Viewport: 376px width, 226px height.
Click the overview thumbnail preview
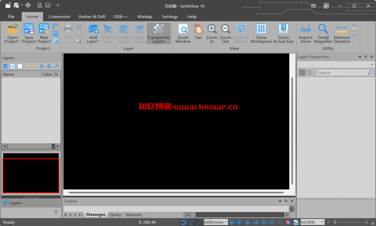31,173
